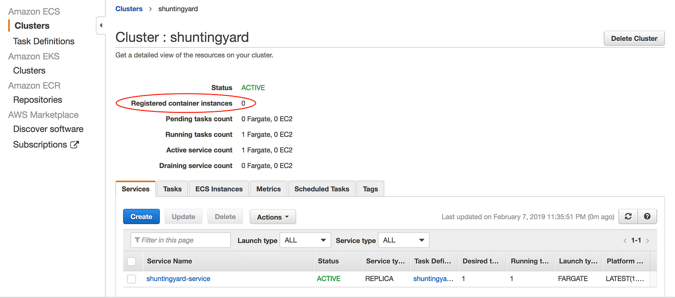The height and width of the screenshot is (298, 675).
Task: Sort by Platform version column header
Action: point(625,261)
